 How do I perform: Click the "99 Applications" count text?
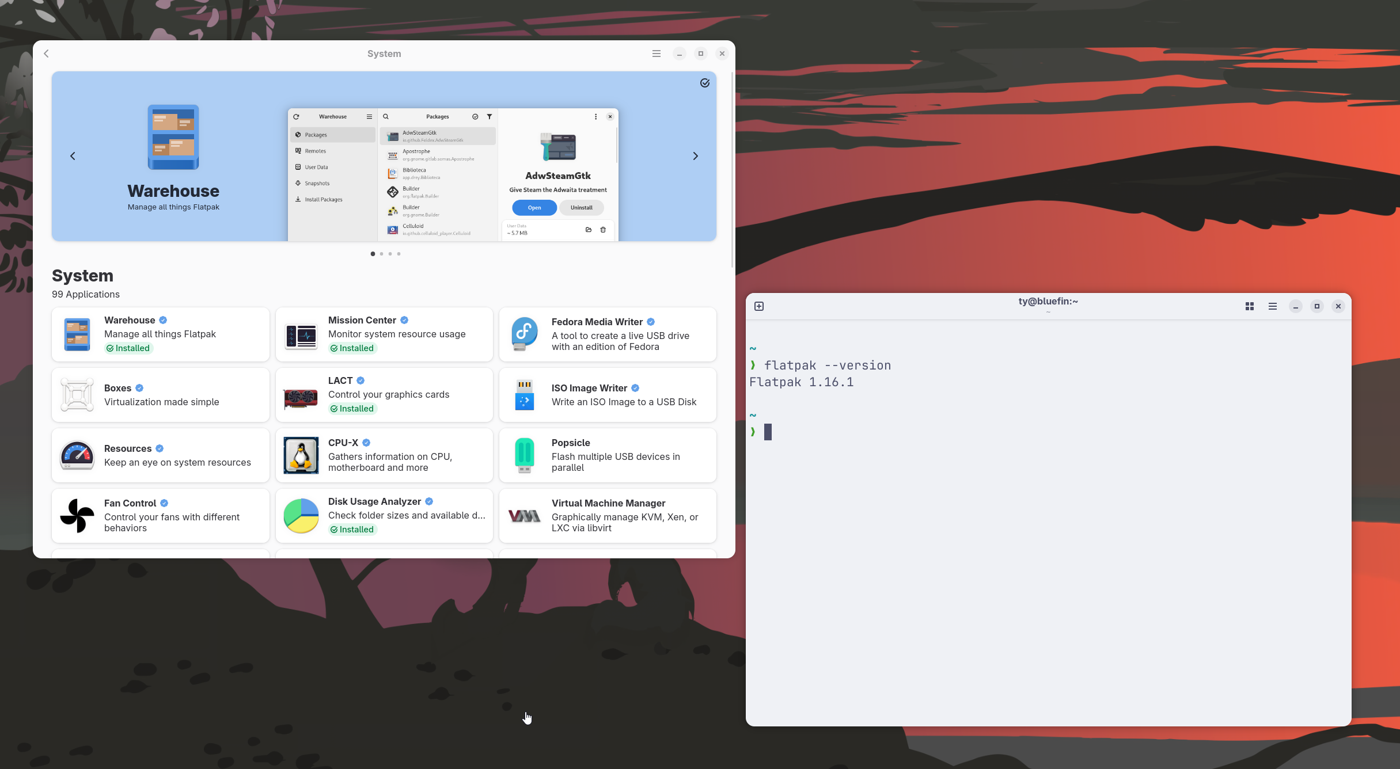[x=86, y=294]
